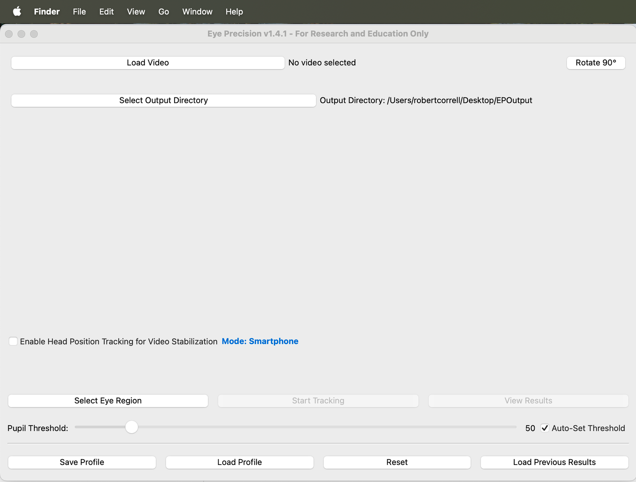Click the Mode: Smartphone link
Image resolution: width=636 pixels, height=482 pixels.
pos(260,341)
